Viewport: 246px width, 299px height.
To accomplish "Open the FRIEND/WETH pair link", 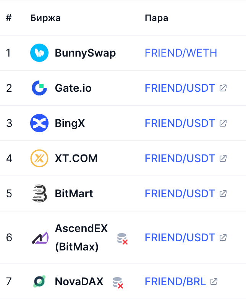I will pos(181,53).
